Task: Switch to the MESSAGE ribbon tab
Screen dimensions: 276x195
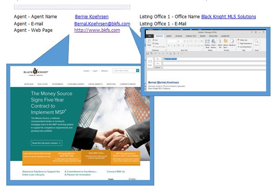Action: pos(159,36)
